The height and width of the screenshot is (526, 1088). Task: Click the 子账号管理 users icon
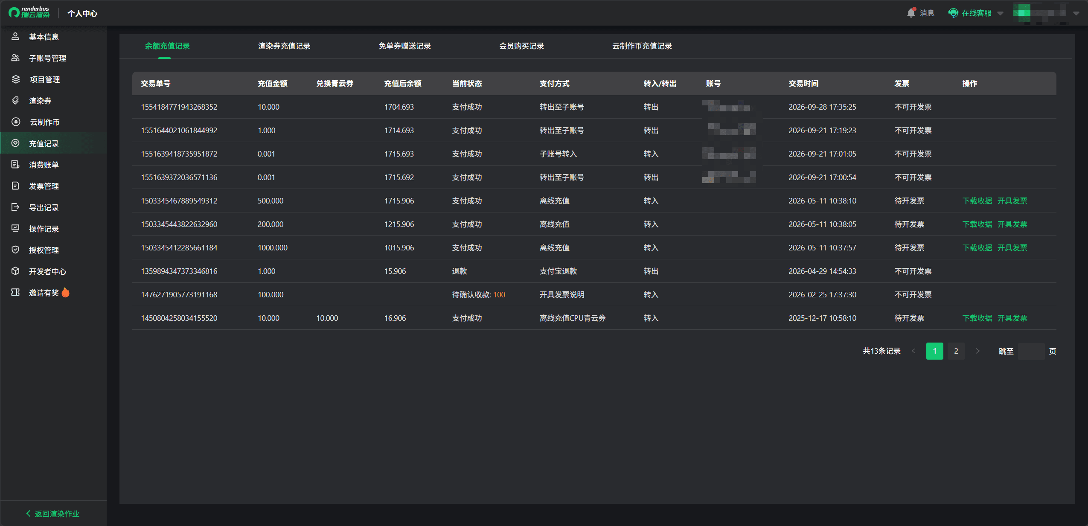tap(15, 58)
